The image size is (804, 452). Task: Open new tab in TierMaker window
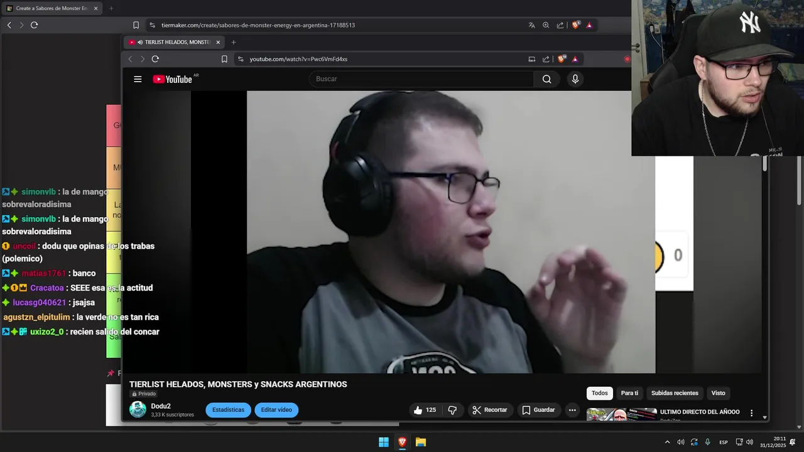111,8
